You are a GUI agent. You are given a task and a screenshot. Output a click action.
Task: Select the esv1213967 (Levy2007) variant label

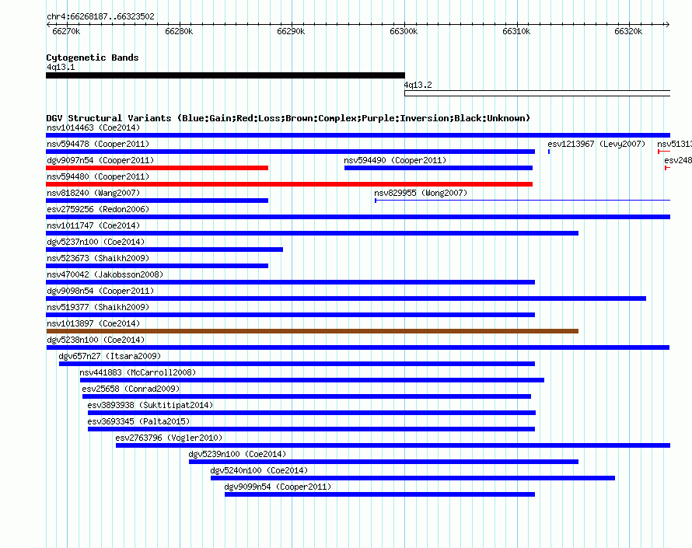[596, 144]
